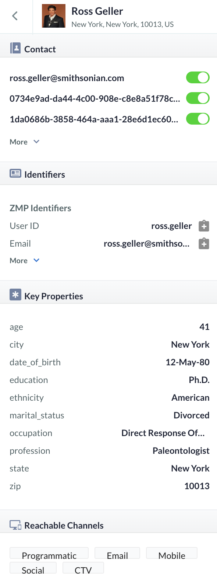This screenshot has width=217, height=578.
Task: Open Ross Geller's profile photo
Action: [x=54, y=16]
